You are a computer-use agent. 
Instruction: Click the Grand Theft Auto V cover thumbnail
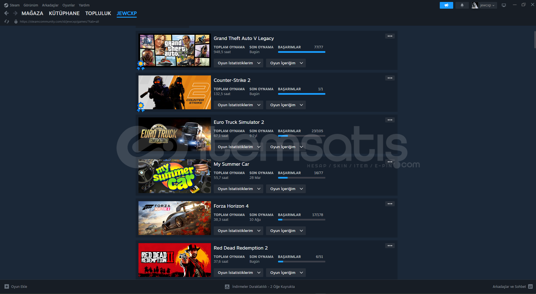click(175, 50)
